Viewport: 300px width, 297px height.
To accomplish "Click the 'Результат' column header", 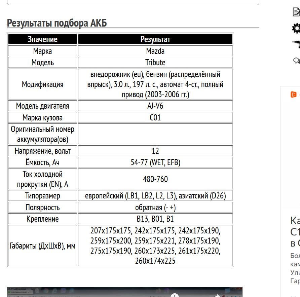I will (x=155, y=39).
